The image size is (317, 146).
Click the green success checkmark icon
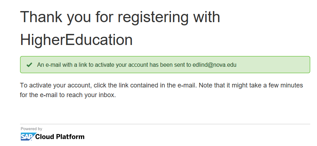[29, 65]
